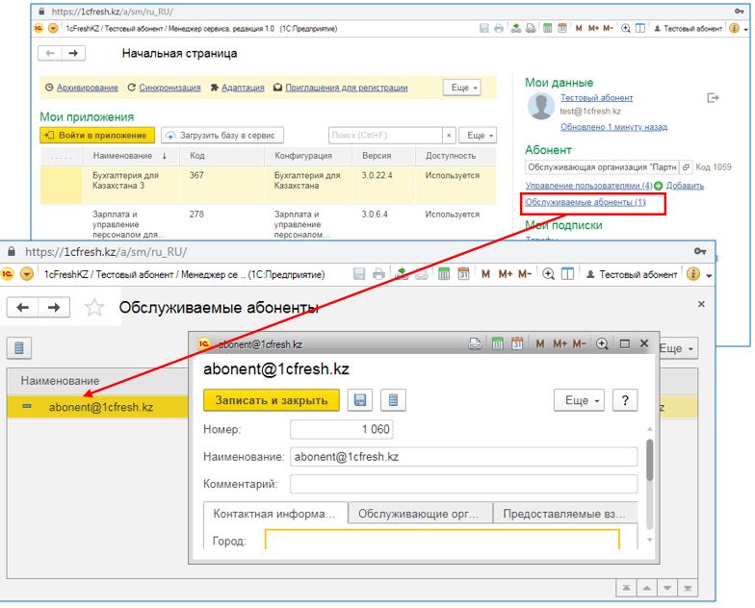The width and height of the screenshot is (755, 608).
Task: Click the Номер field
Action: pos(341,429)
